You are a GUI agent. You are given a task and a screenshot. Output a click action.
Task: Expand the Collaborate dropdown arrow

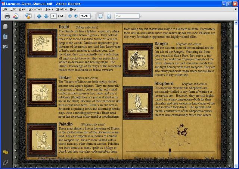coord(20,16)
